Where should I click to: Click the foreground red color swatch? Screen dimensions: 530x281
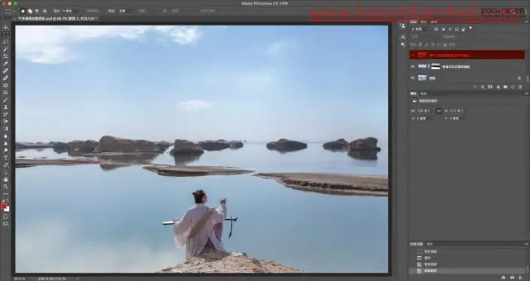[x=4, y=206]
